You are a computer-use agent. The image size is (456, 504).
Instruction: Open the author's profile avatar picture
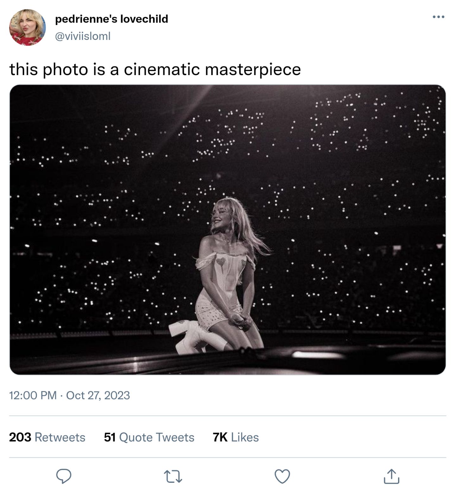(27, 27)
